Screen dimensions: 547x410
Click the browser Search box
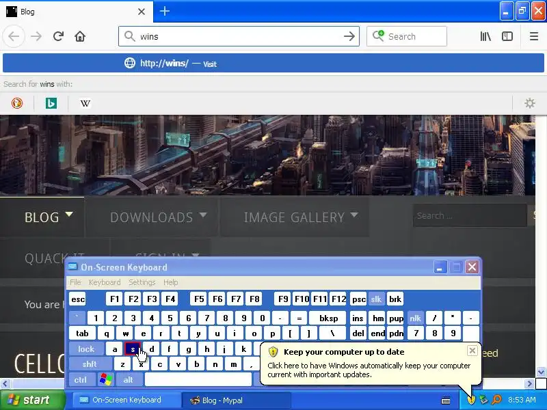tap(407, 36)
